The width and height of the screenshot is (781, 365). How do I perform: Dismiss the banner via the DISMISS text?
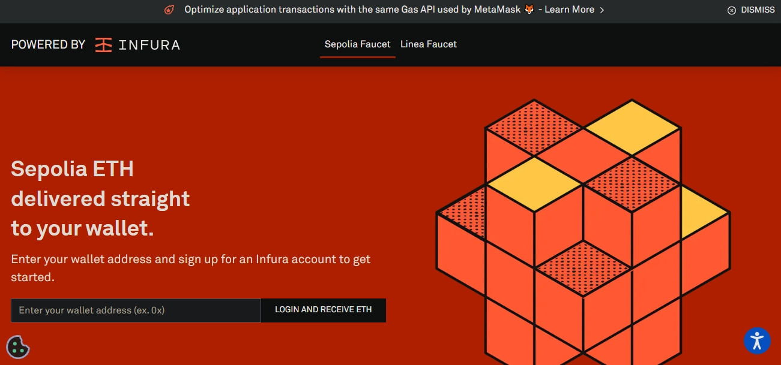[758, 10]
